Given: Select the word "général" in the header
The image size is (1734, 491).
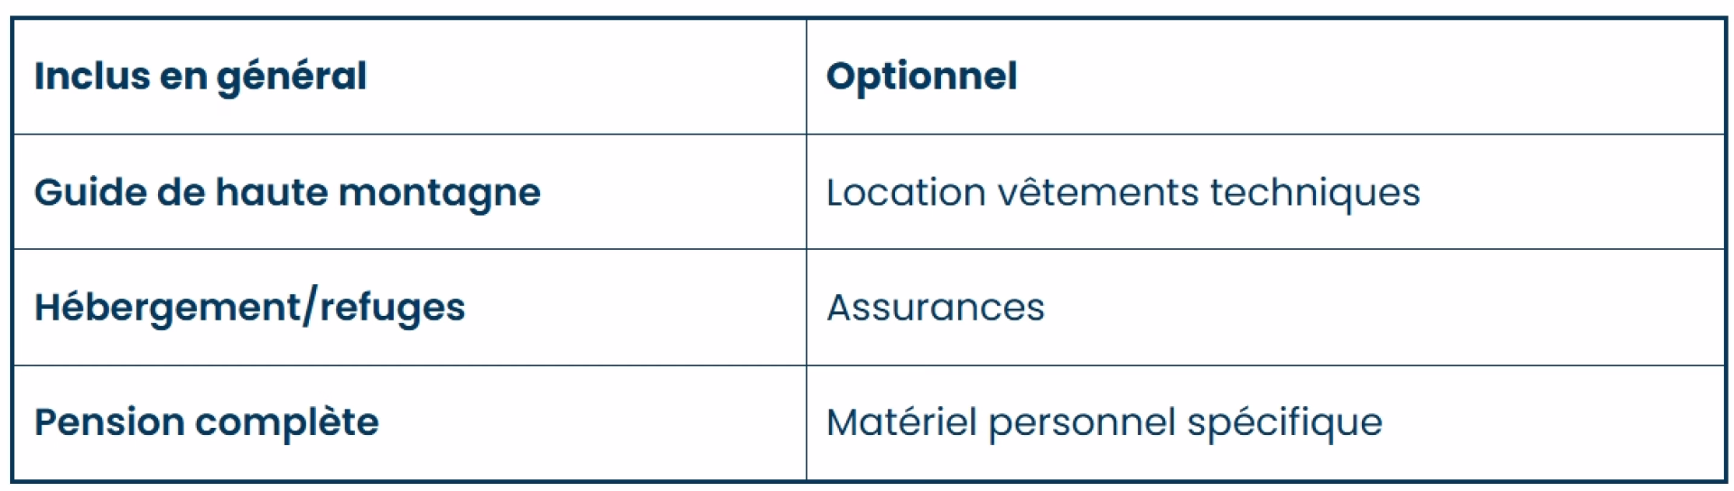Looking at the screenshot, I should click(x=292, y=77).
